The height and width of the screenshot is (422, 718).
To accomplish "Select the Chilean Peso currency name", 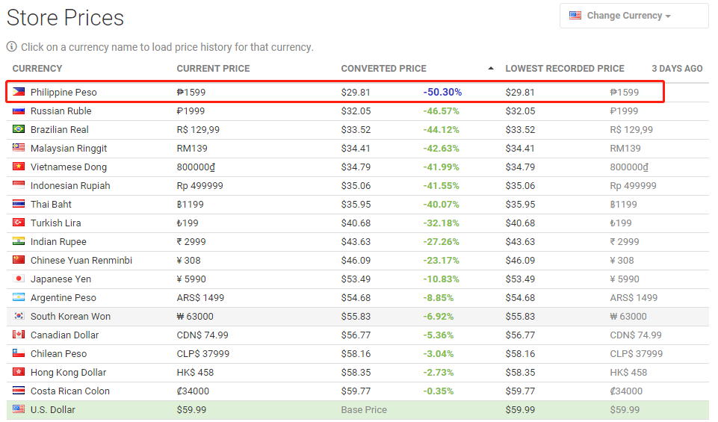I will (x=58, y=354).
